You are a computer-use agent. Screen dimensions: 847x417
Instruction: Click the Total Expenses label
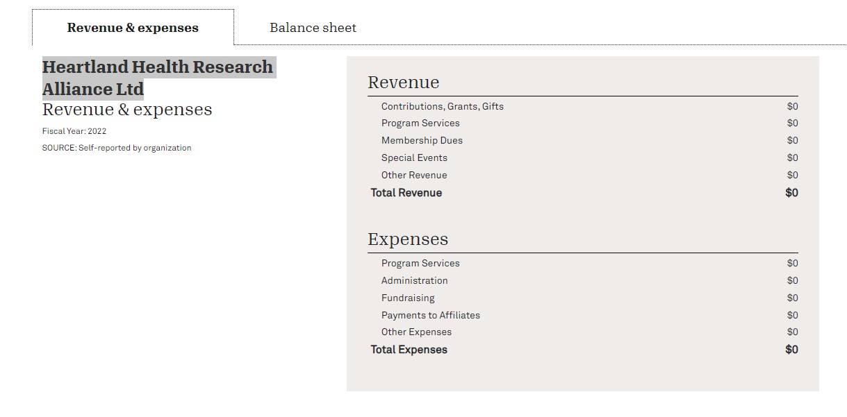409,350
